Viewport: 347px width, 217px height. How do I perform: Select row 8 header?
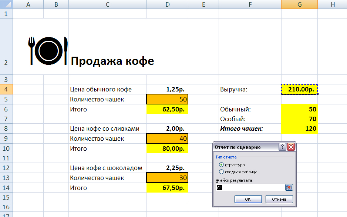(6, 128)
